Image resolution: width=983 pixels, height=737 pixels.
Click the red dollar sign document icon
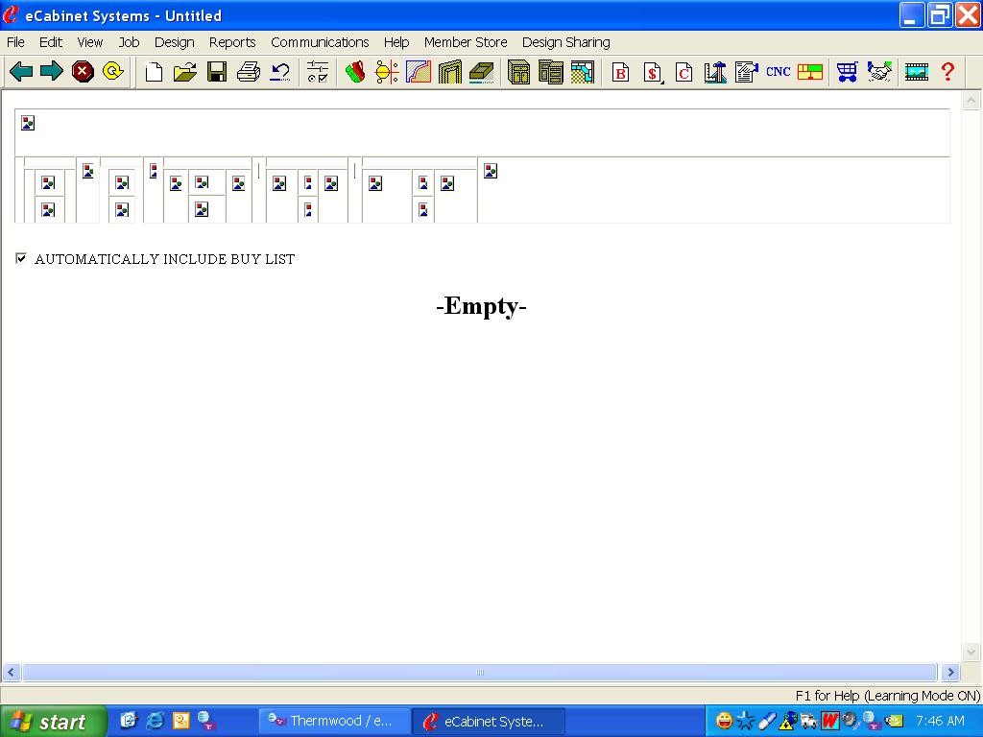tap(652, 73)
